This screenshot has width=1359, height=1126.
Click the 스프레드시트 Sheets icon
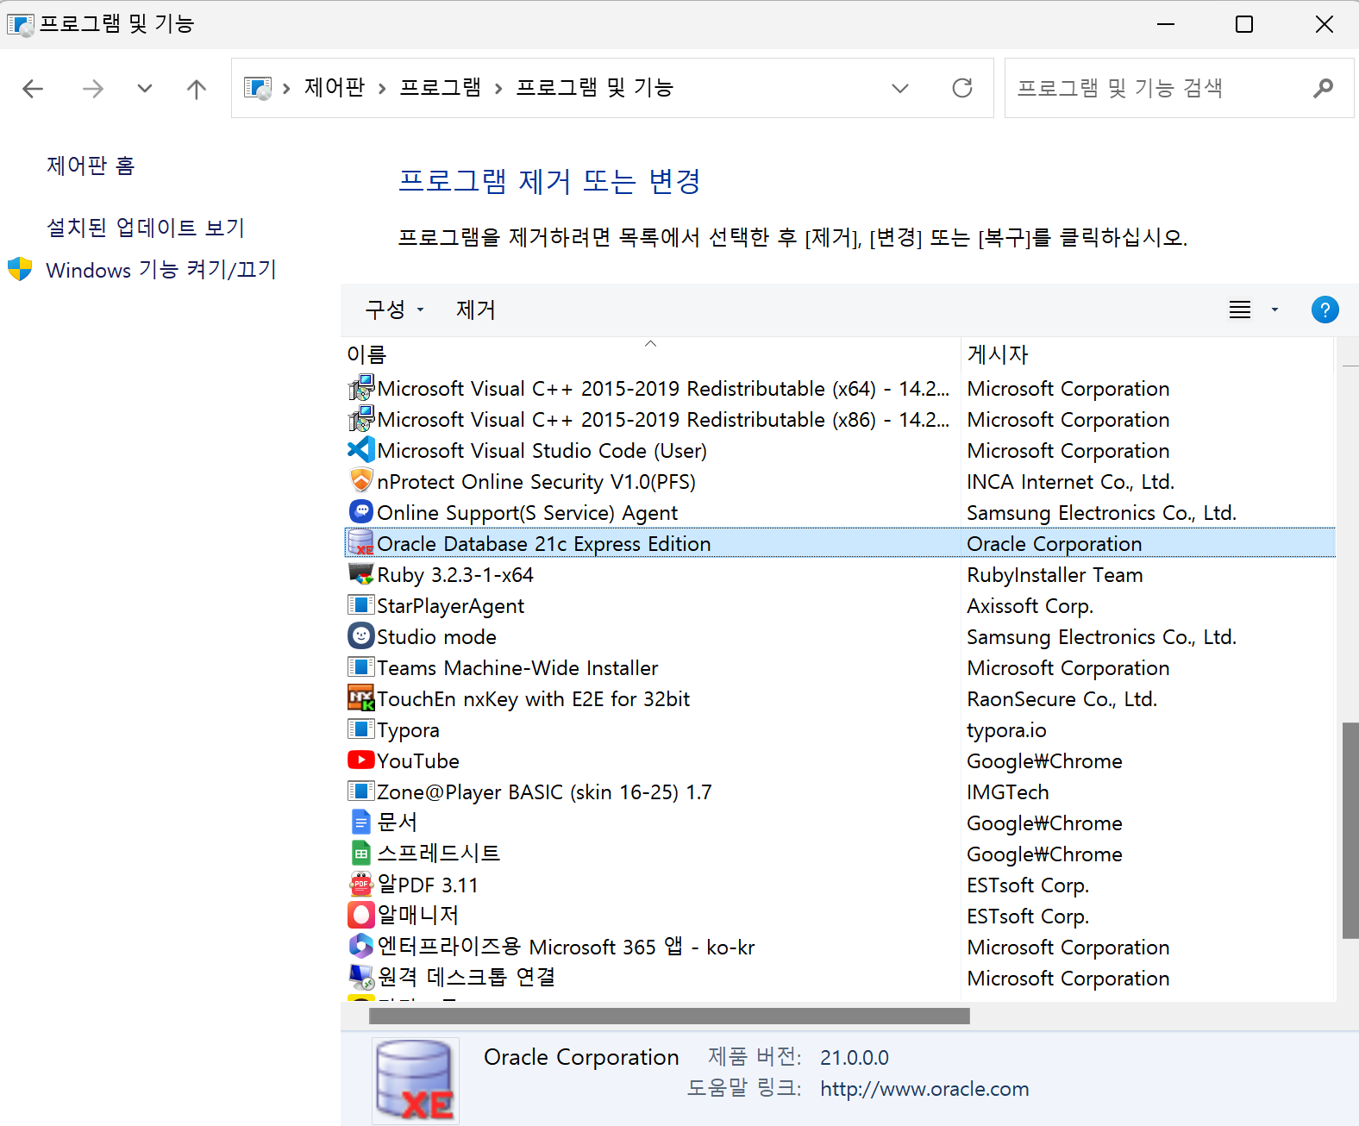click(361, 854)
